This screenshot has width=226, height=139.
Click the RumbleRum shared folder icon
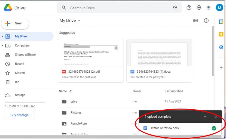coord(64,123)
